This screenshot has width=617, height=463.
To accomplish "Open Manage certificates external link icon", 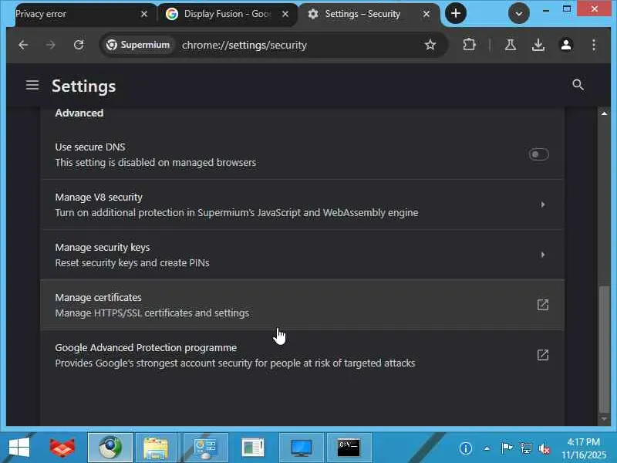I will 543,305.
